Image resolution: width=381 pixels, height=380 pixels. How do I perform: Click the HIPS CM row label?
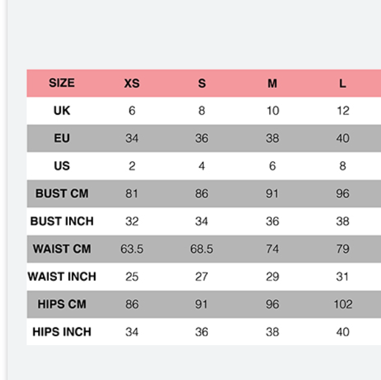(x=61, y=305)
